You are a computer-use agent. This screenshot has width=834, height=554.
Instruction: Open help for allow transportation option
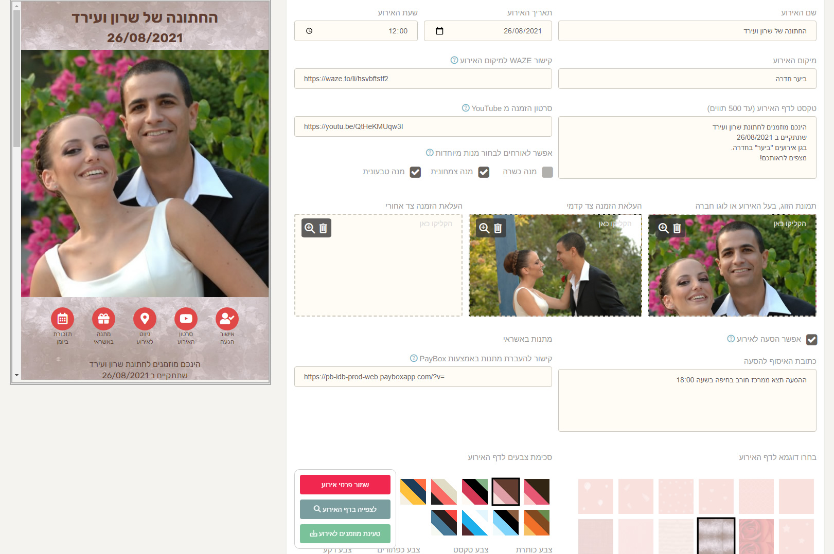tap(731, 339)
